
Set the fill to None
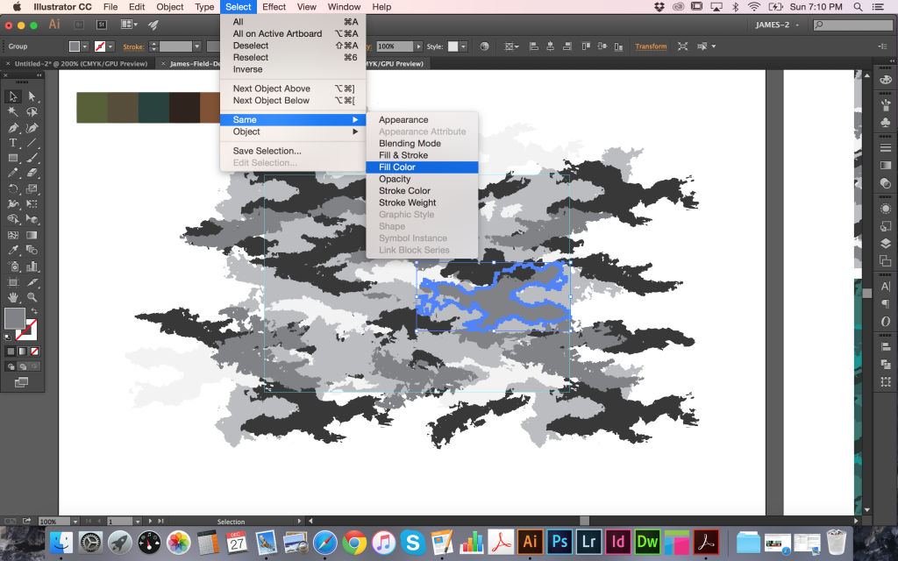(x=35, y=351)
